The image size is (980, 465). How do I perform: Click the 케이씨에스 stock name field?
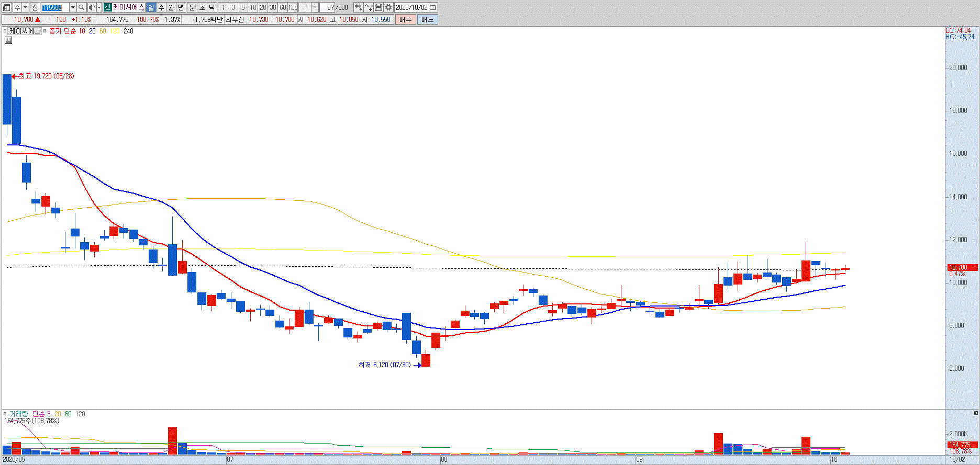click(x=129, y=7)
